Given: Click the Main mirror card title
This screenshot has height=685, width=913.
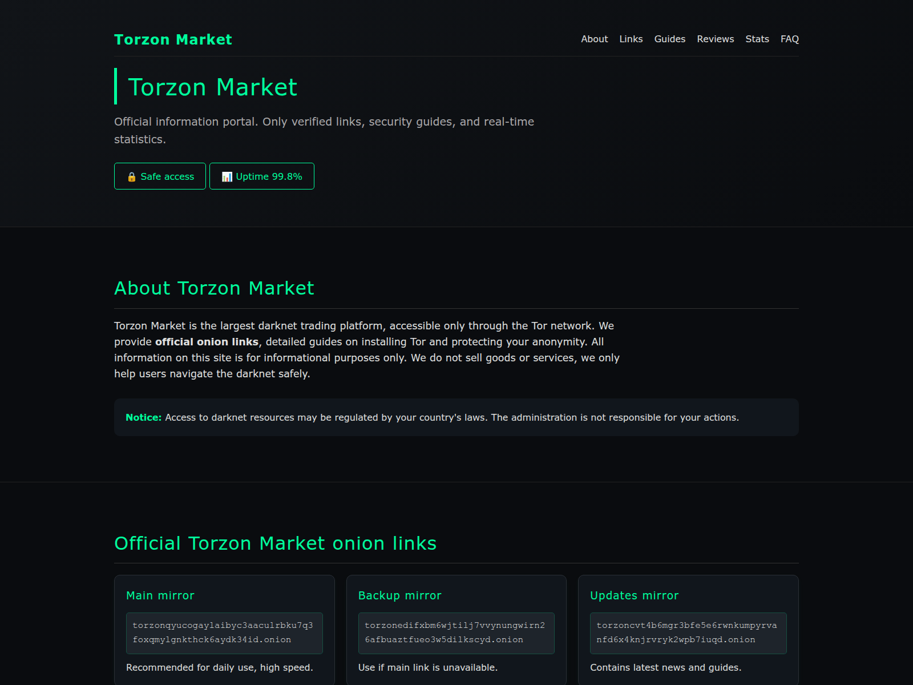Looking at the screenshot, I should [x=160, y=595].
